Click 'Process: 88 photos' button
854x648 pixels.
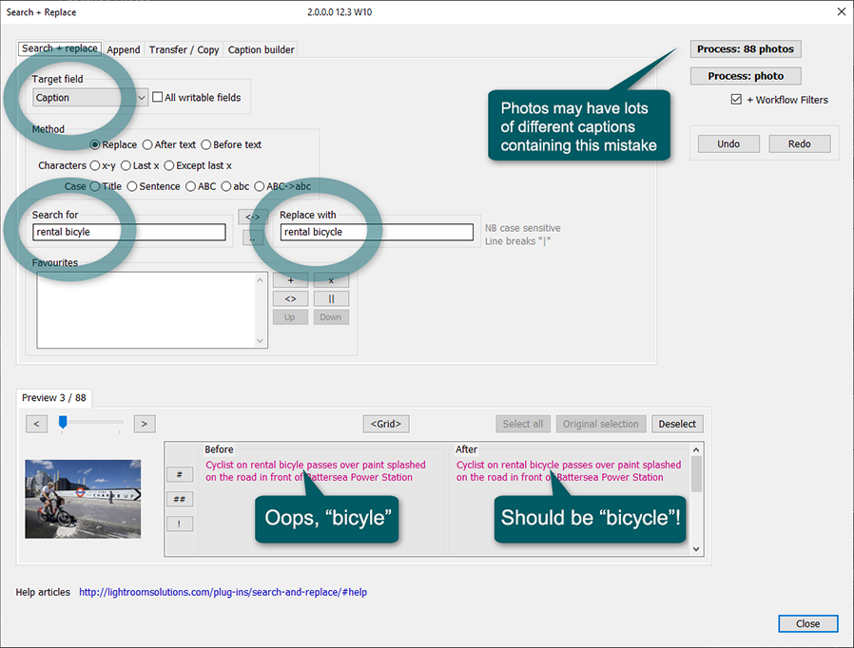pyautogui.click(x=746, y=48)
